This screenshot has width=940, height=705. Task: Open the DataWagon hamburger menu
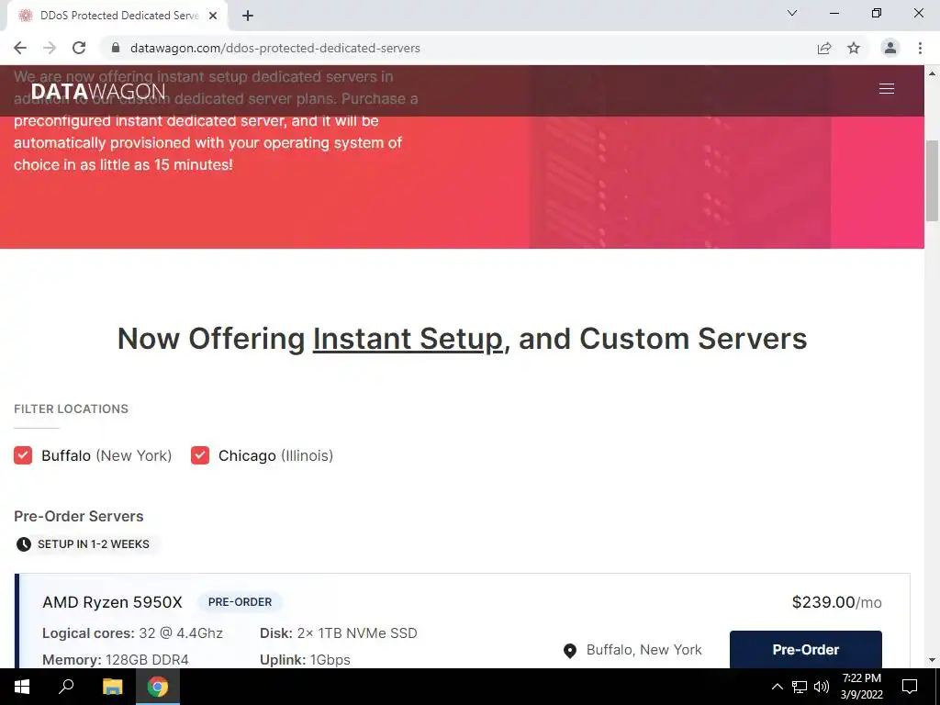click(x=886, y=89)
